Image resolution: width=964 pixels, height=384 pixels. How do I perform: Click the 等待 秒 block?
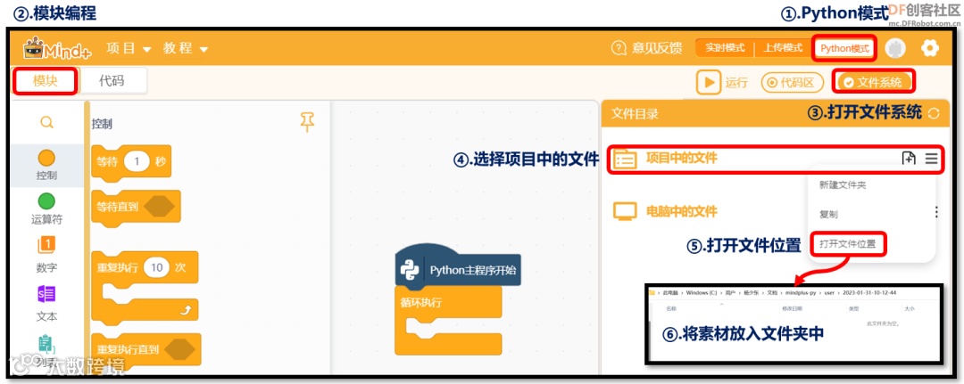(x=131, y=163)
